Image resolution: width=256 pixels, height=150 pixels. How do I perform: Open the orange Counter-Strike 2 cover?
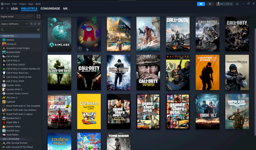tap(207, 73)
